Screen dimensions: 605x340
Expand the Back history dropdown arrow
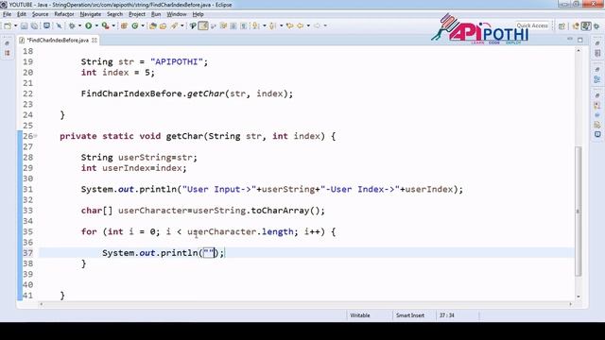click(x=308, y=25)
